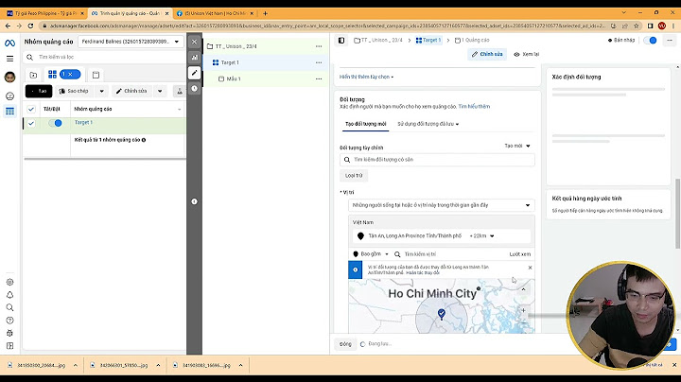Open the Xem lại tab
Screen dimensions: 681x382
527,54
